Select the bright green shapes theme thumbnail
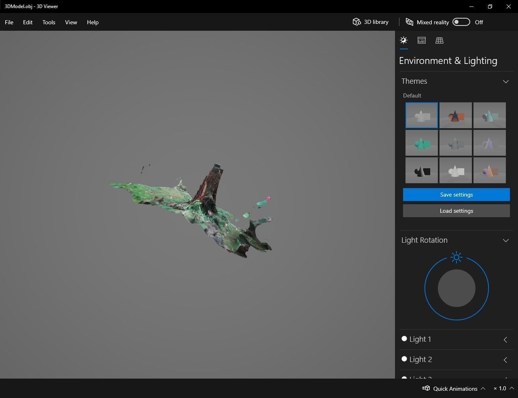Screen dimensions: 518x398 (422, 143)
